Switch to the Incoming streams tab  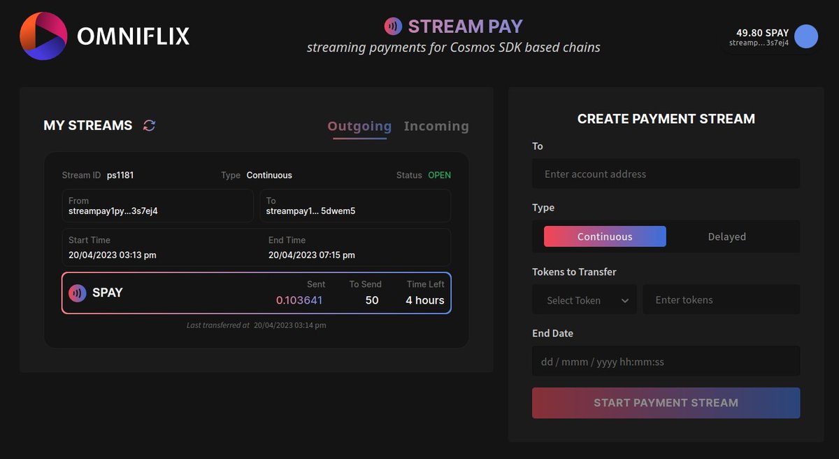coord(436,126)
